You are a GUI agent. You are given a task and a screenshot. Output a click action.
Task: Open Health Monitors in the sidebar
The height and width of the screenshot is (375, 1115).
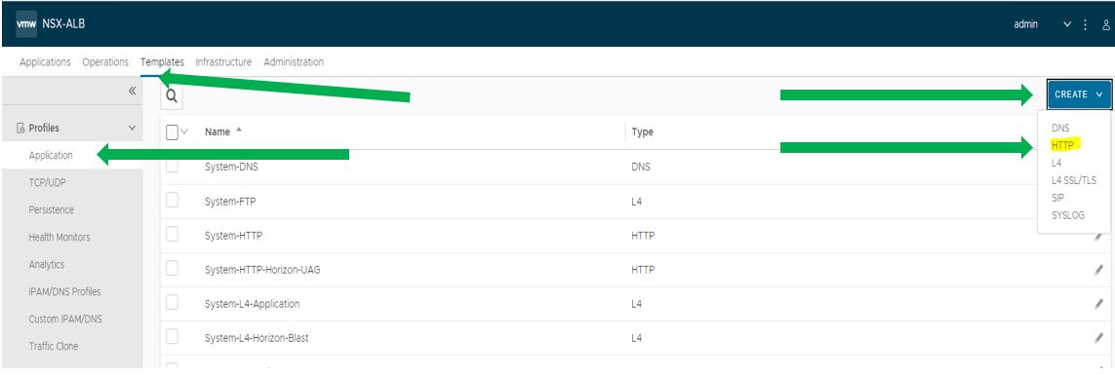pyautogui.click(x=60, y=238)
